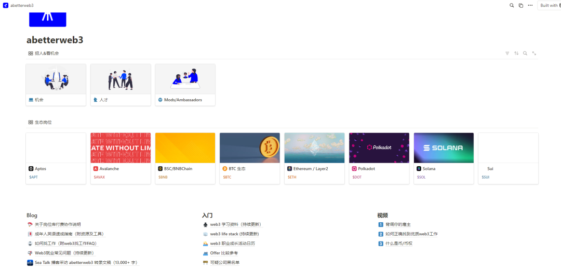Open the filter icon for gallery view
The height and width of the screenshot is (269, 561).
click(x=507, y=53)
